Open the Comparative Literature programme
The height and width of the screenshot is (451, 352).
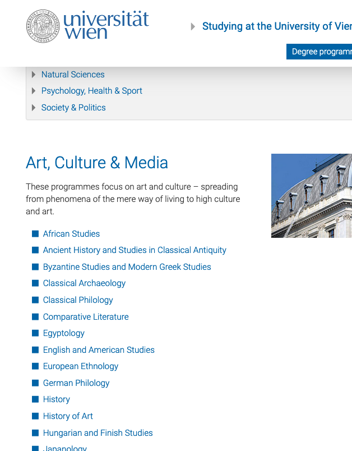click(86, 317)
